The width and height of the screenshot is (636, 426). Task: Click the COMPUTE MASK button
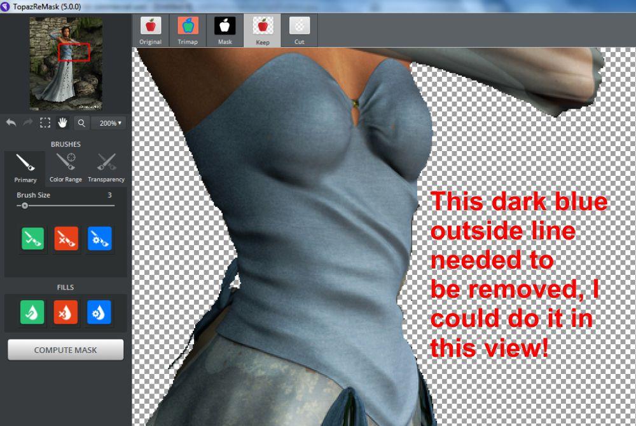(x=66, y=350)
